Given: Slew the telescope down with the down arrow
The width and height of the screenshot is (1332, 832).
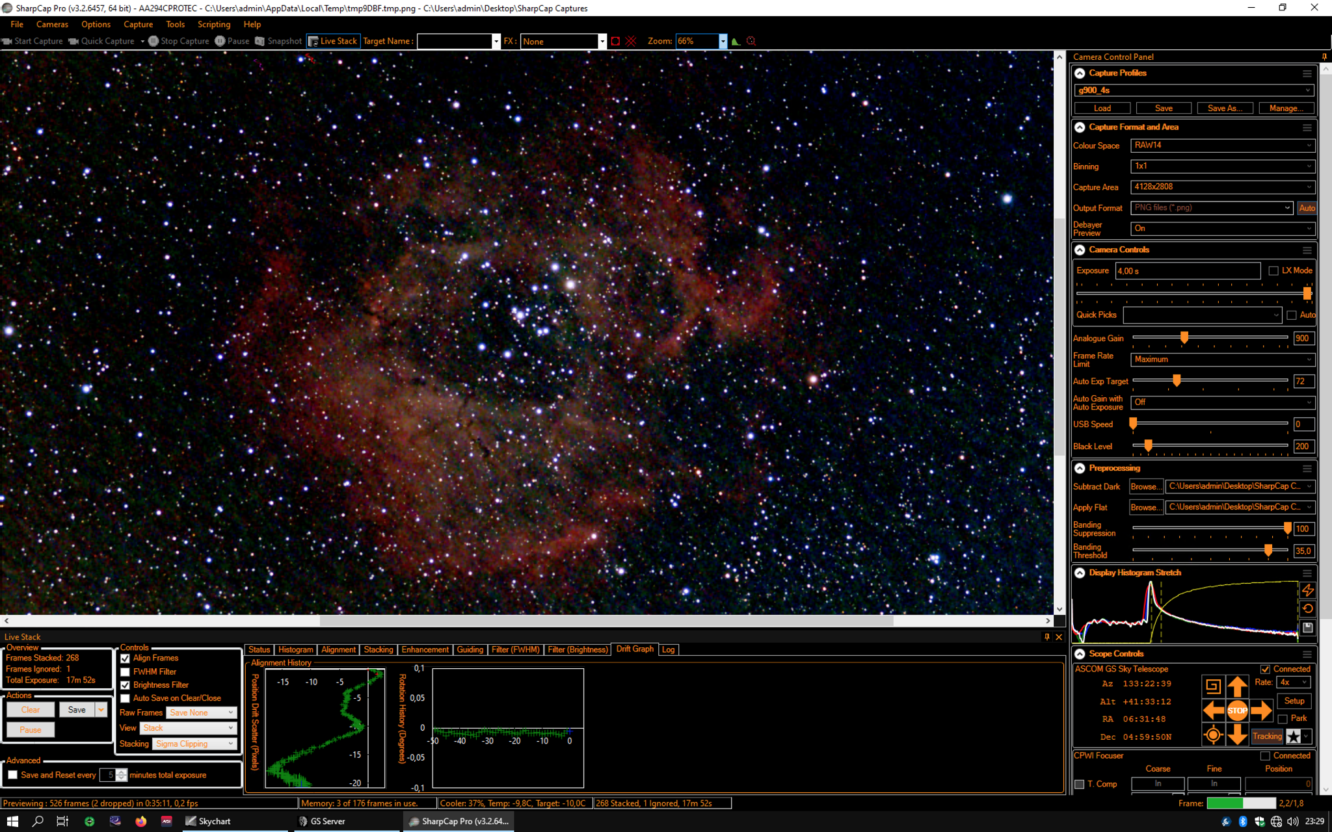Looking at the screenshot, I should (1237, 735).
